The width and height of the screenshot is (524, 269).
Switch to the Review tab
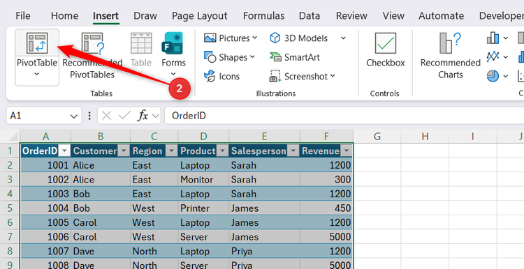[351, 15]
